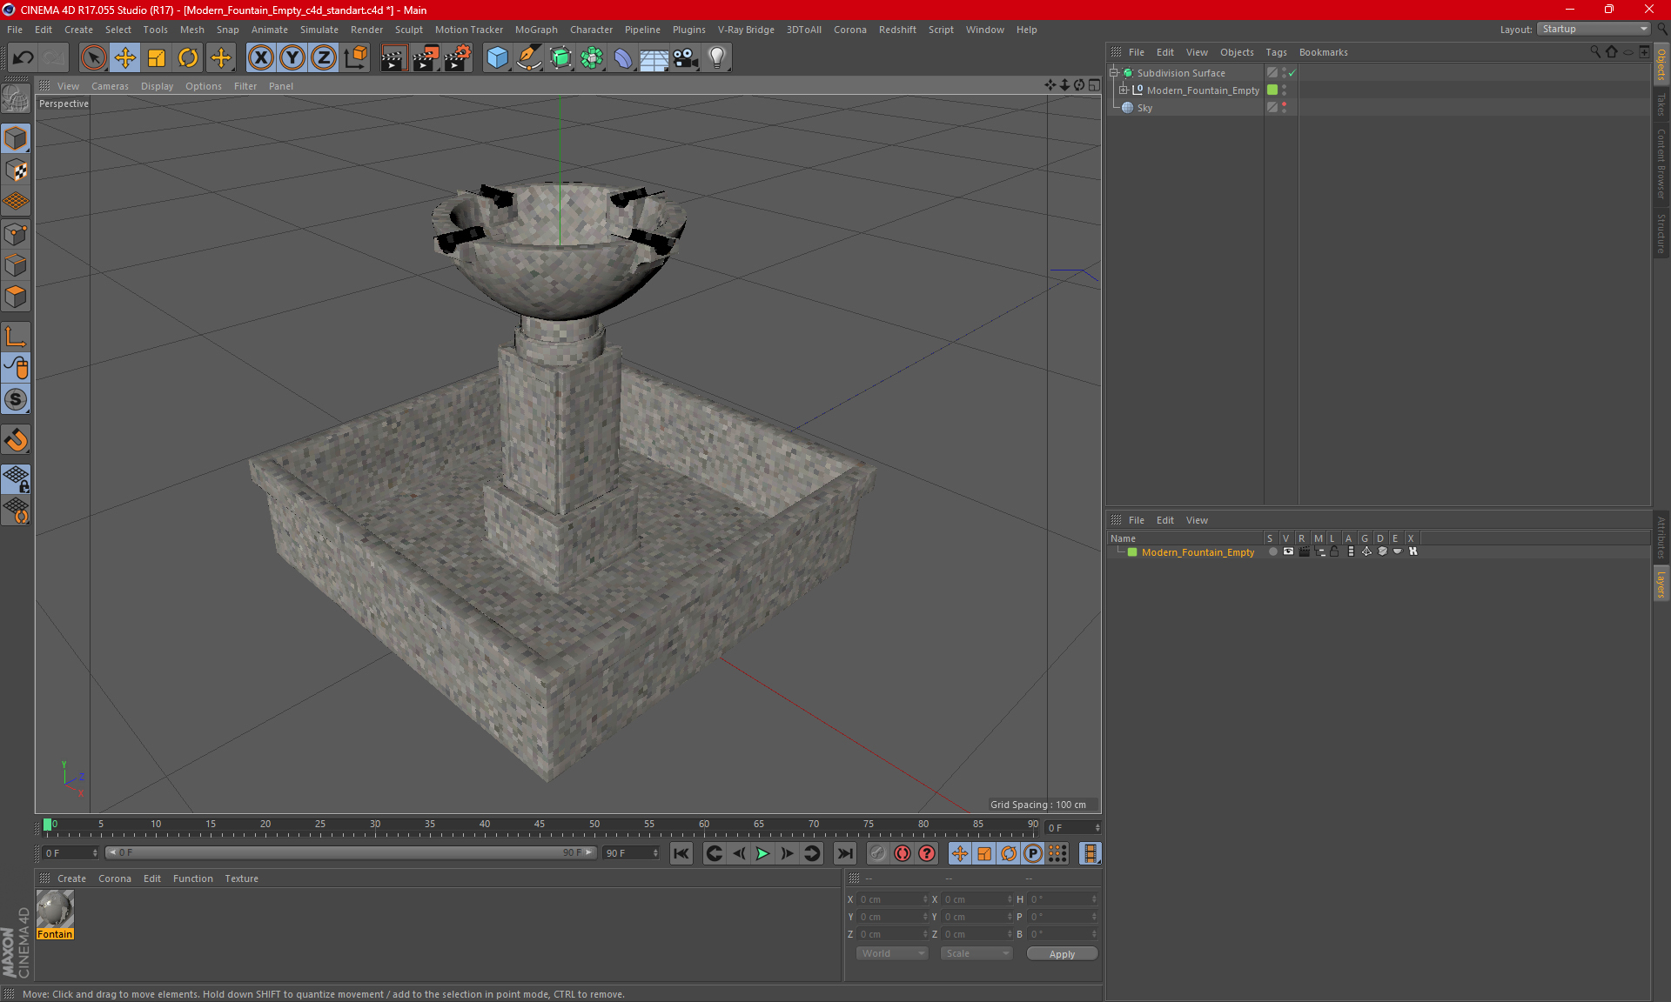Toggle Subdivision Surface enable checkmark

(1292, 73)
